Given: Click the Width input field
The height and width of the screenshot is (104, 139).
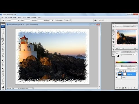Looking at the screenshot, I should (14, 20).
